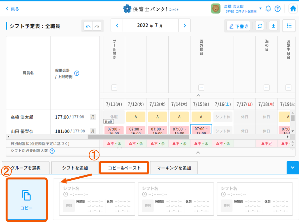Switch to コピー&ペースト tab
This screenshot has height=224, width=299.
(124, 168)
